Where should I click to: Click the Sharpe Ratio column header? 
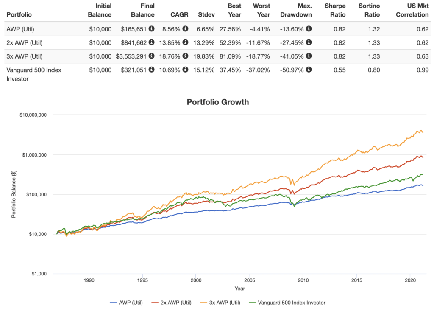335,10
